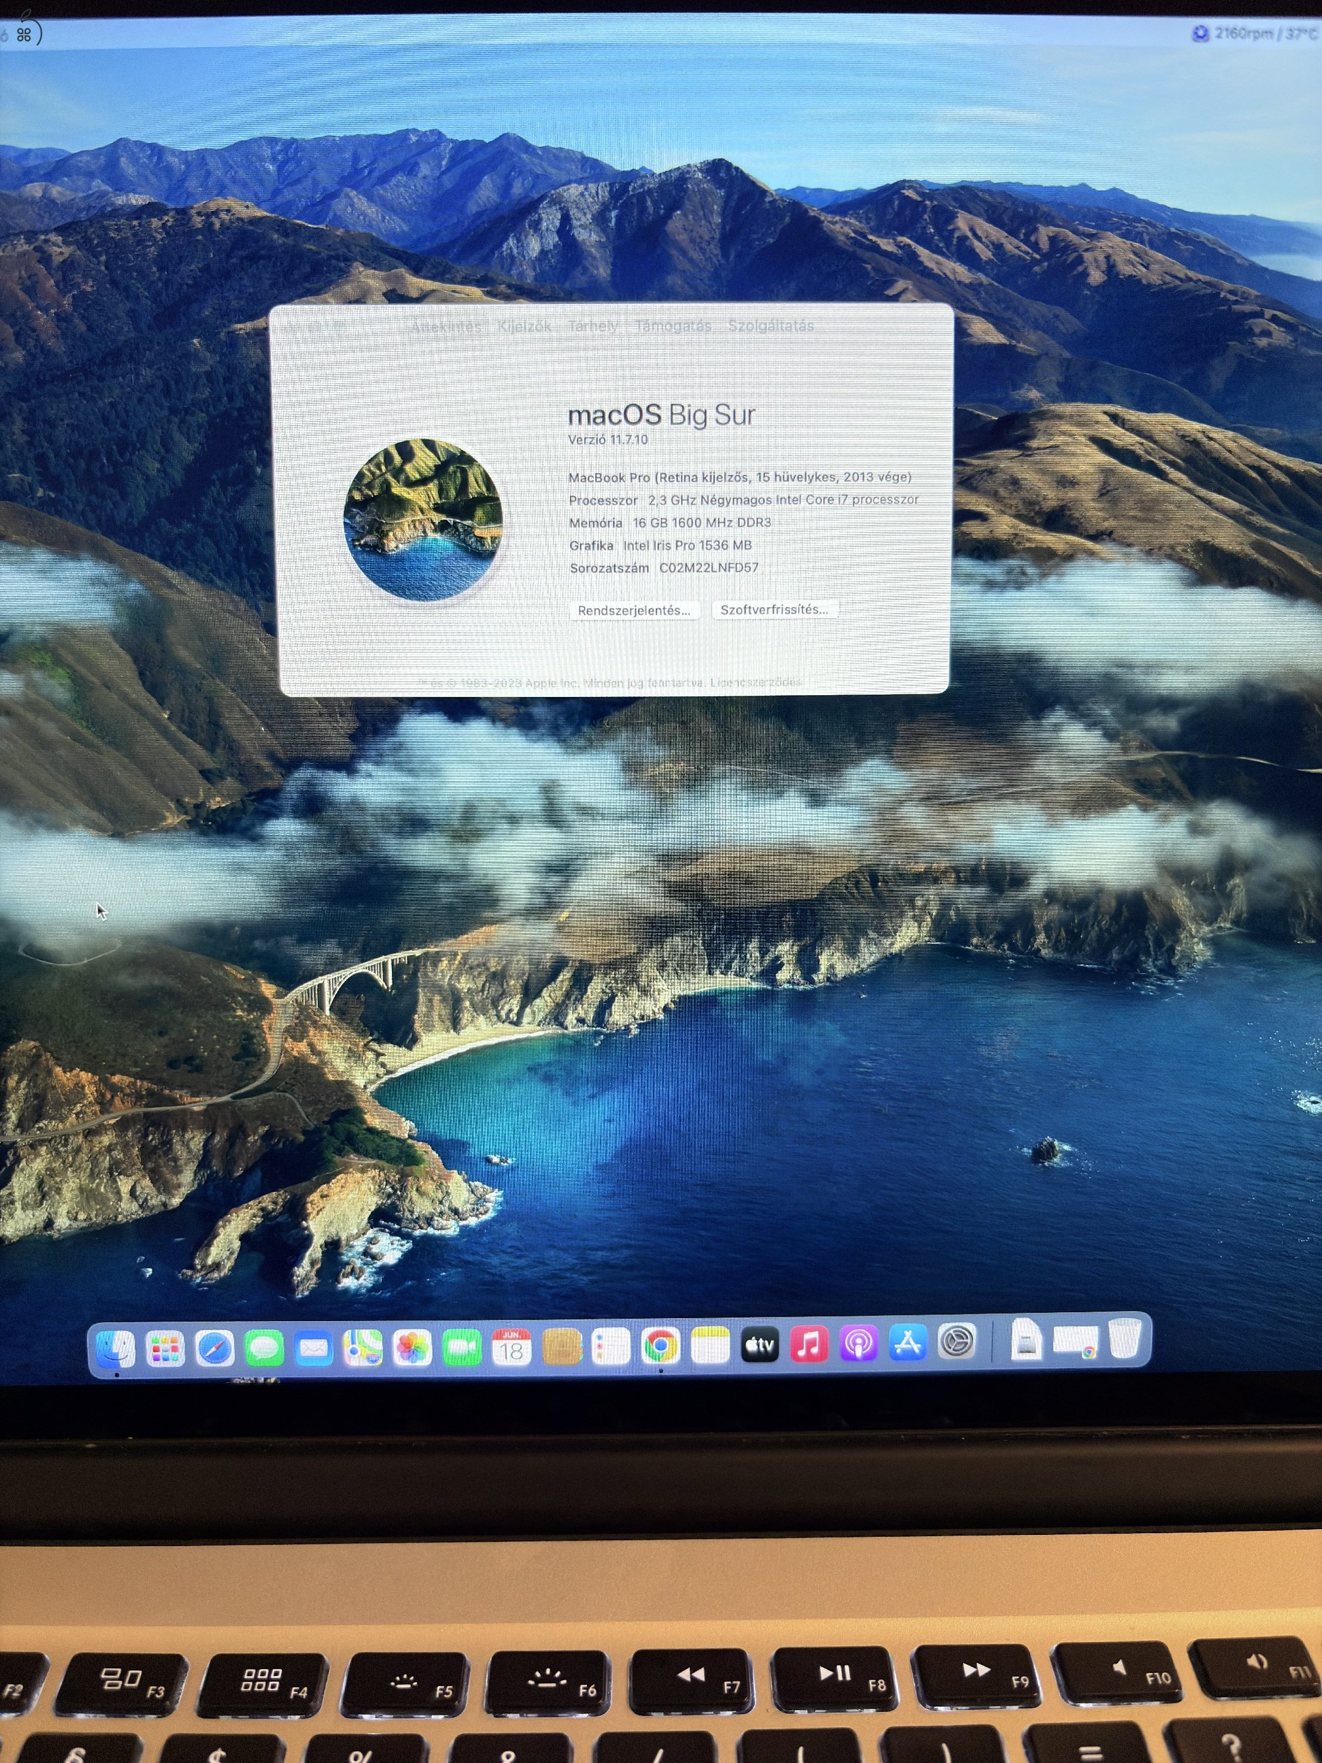Viewport: 1322px width, 1763px height.
Task: Click the macOS Big Sur heading
Action: [x=662, y=414]
